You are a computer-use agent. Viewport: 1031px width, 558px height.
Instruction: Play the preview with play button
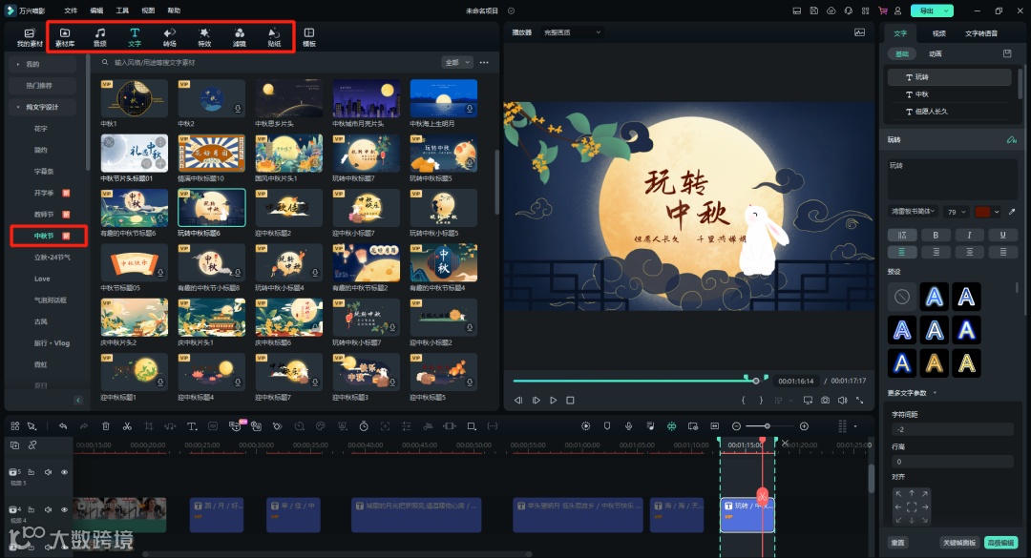(x=553, y=400)
